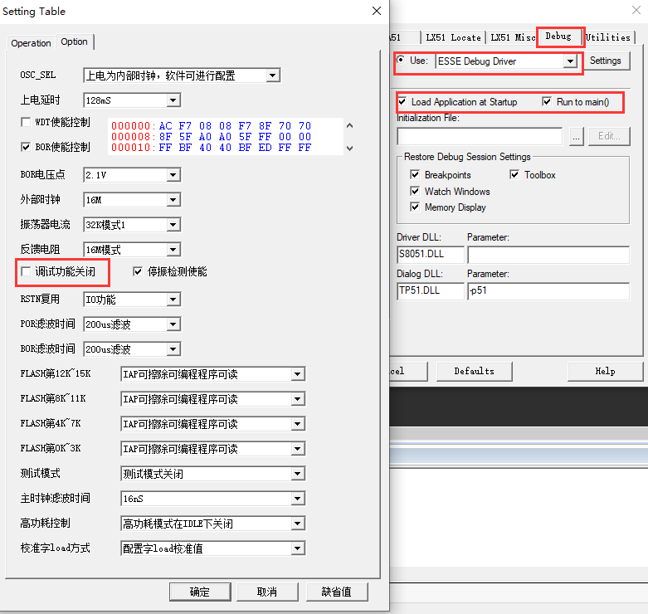Select the LX51 Locate tab

[453, 37]
